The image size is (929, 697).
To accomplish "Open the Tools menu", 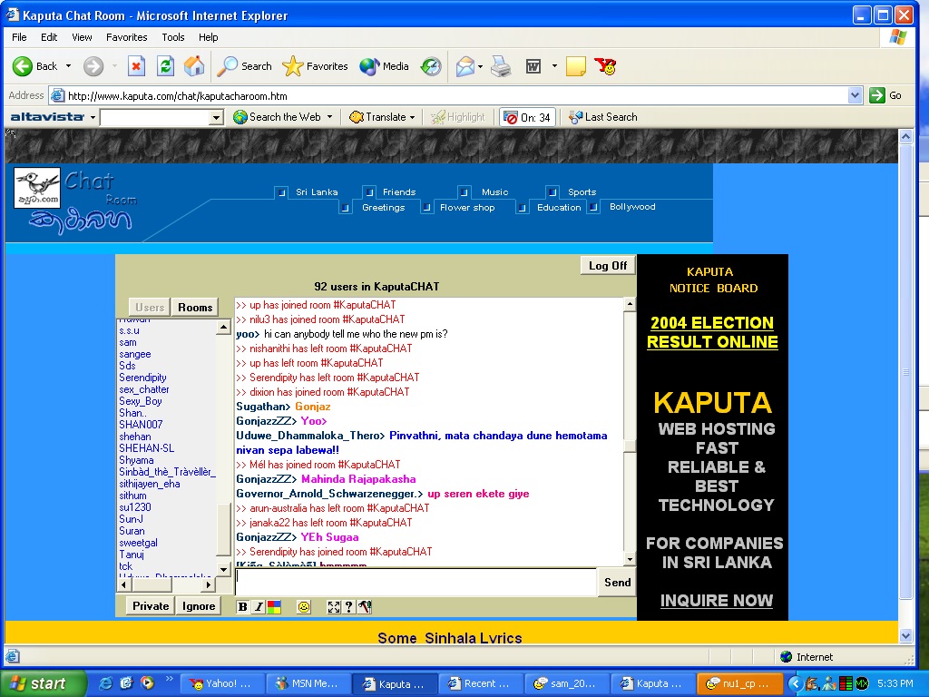I will click(x=173, y=37).
